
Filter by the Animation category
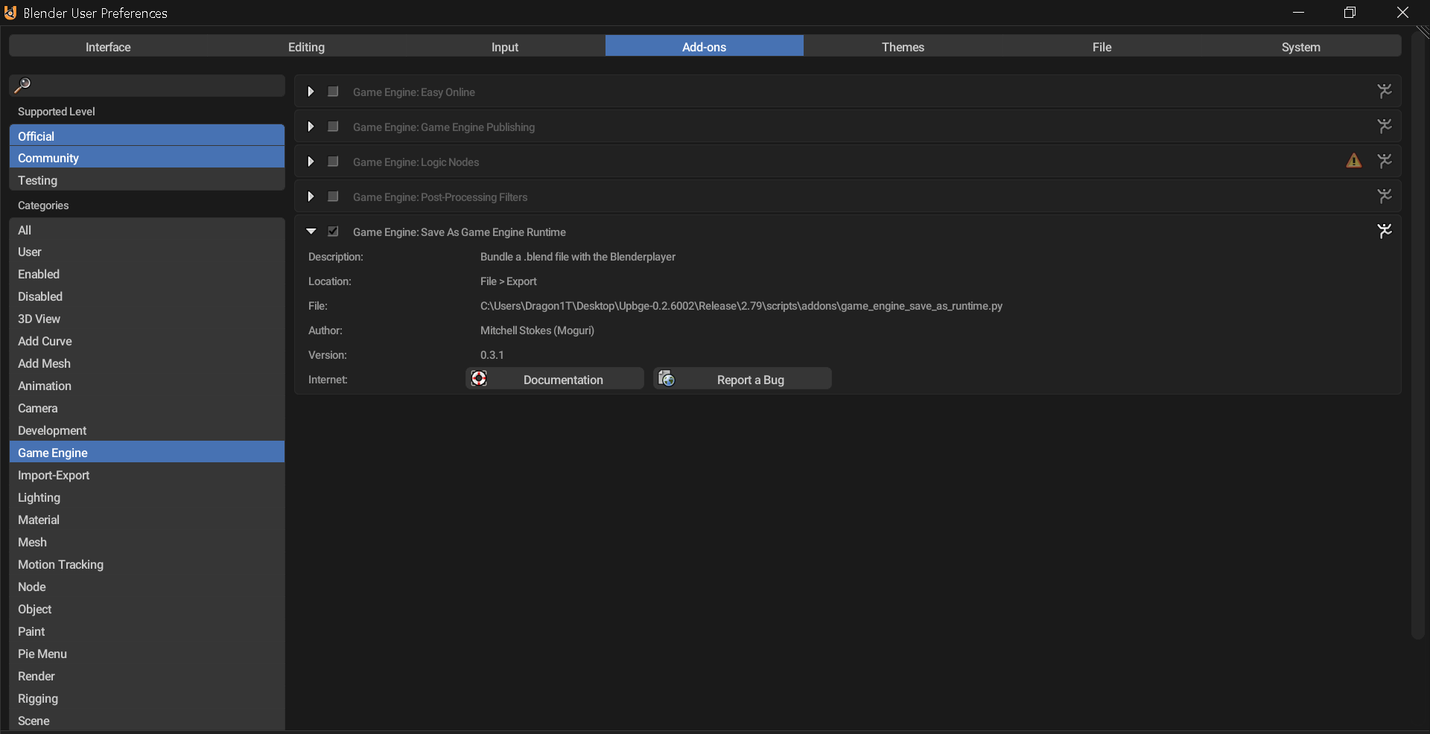[x=147, y=386]
